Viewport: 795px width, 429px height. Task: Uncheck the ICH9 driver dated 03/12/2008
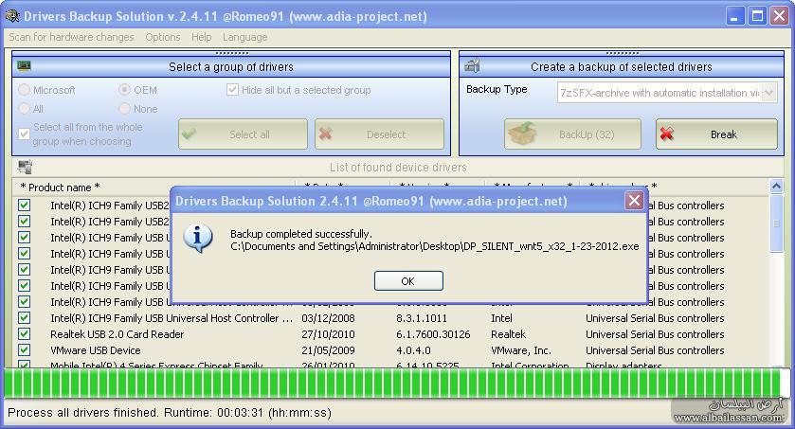(24, 317)
